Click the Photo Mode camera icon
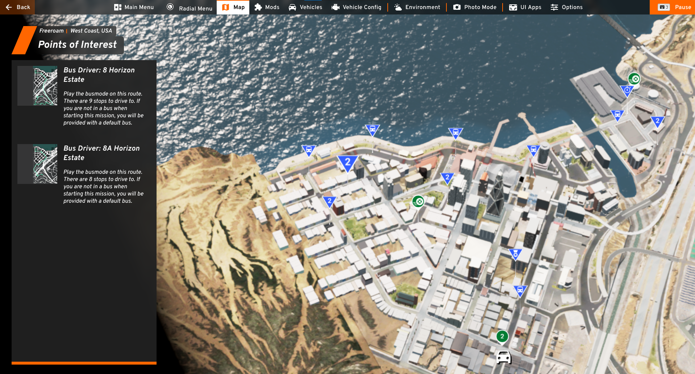 click(457, 7)
